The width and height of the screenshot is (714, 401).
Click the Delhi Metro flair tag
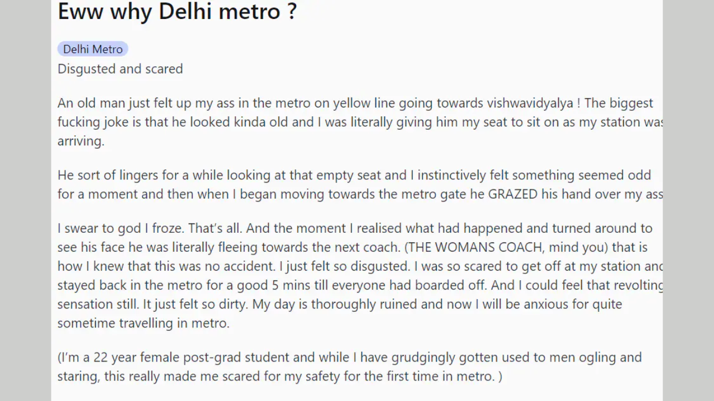click(93, 49)
